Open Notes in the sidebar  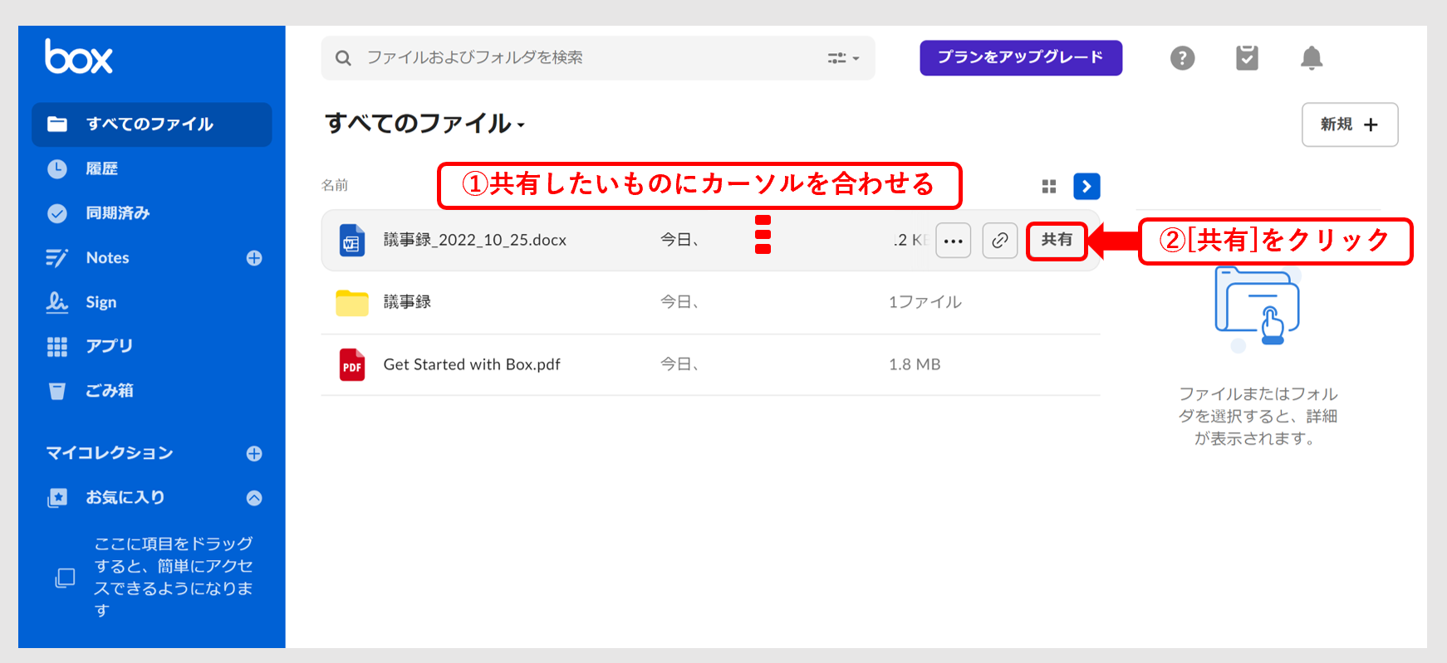(108, 258)
